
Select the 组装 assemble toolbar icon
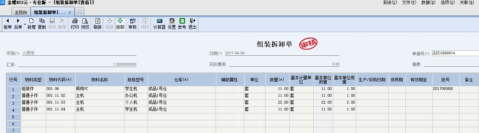[x=110, y=24]
